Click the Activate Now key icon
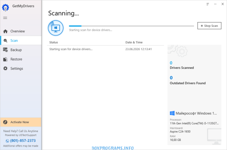Viewport: 227px width, 150px height. coord(5,122)
